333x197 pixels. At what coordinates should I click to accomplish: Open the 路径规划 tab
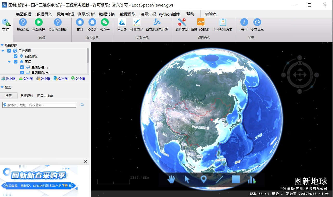click(27, 96)
